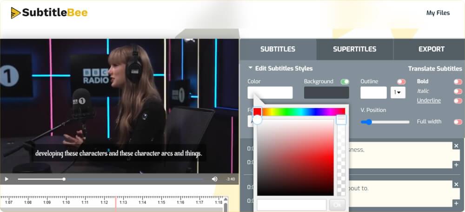Screen dimensions: 465x212
Task: Click the second subtitle text box ending 'bout to.'
Action: pos(400,193)
